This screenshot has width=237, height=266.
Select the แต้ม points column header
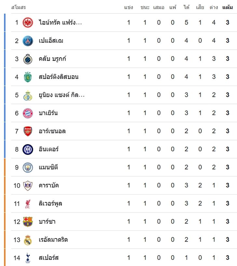[228, 7]
